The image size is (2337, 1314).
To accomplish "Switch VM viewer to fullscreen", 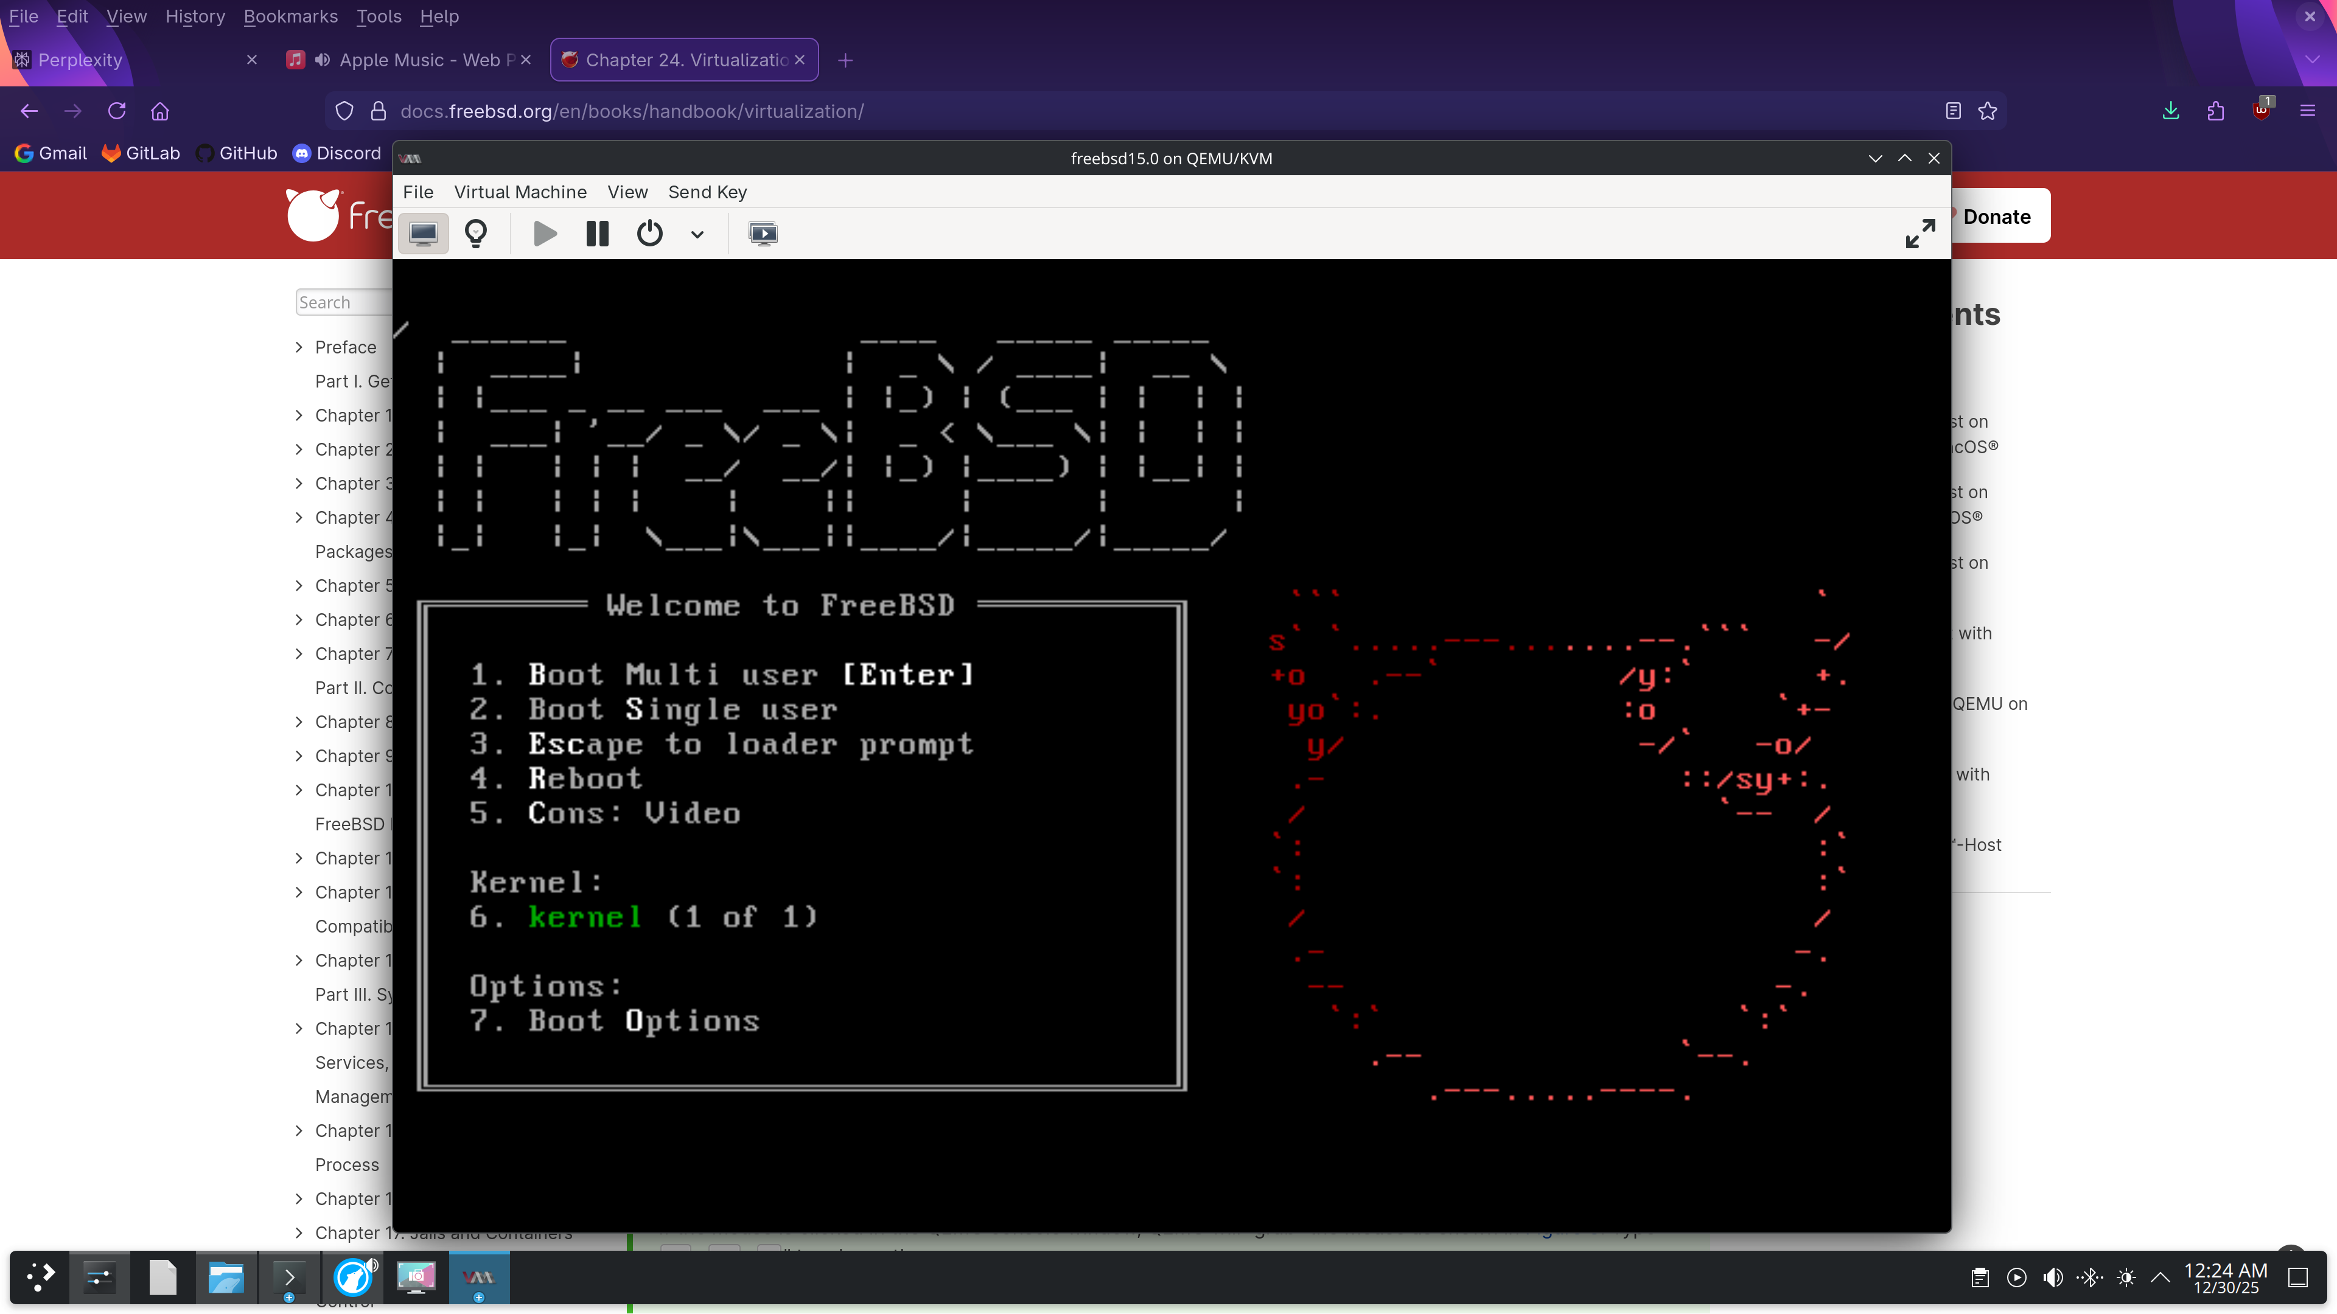I will [x=1920, y=234].
